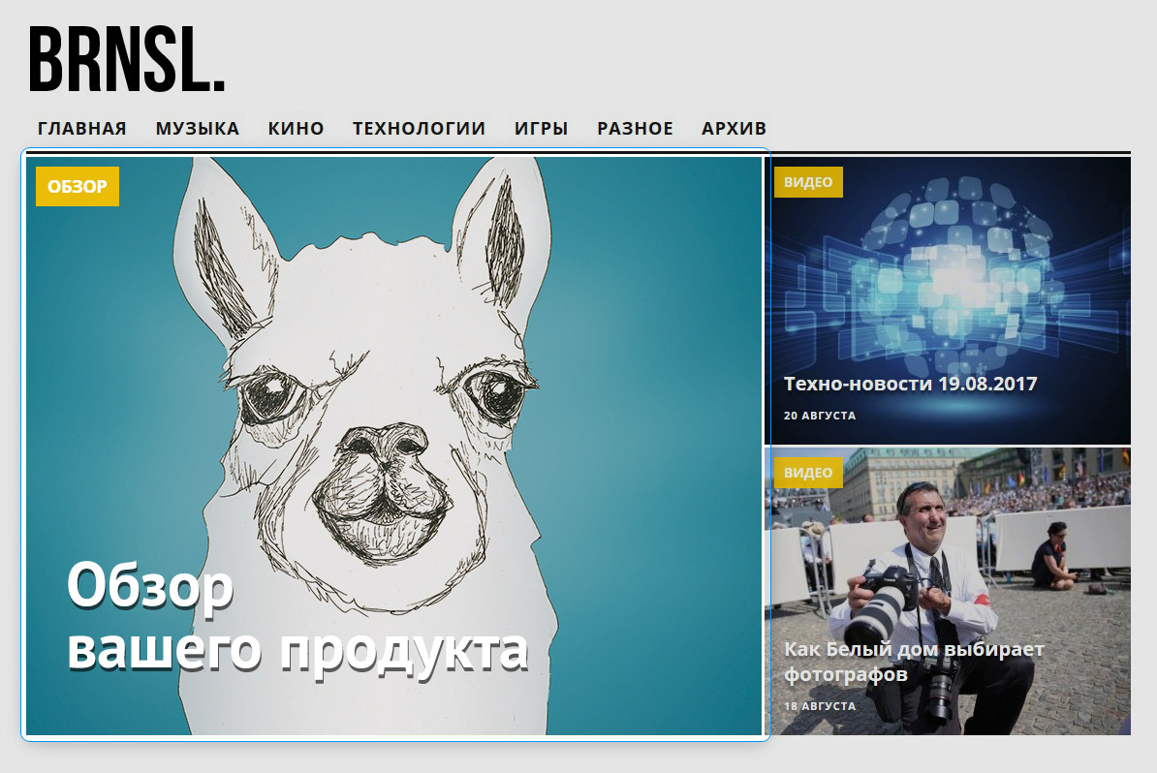Click ВИДЕО badge on the Техно-новости card
The height and width of the screenshot is (773, 1157).
808,182
